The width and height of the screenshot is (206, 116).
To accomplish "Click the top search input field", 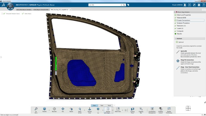I will (x=105, y=5).
